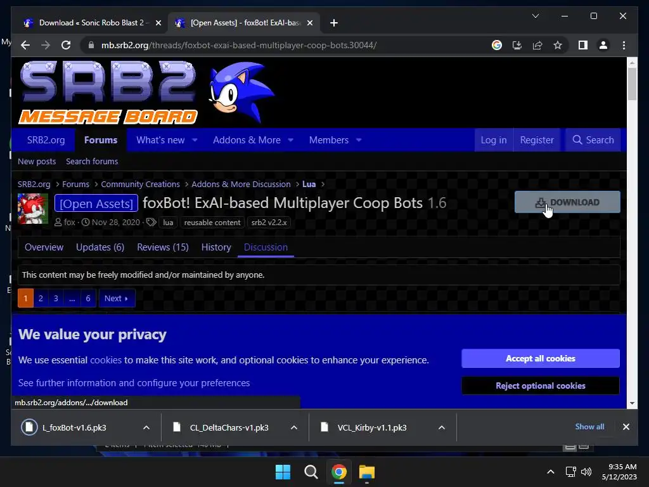This screenshot has height=487, width=649.
Task: Expand the Members dropdown arrow
Action: click(359, 140)
